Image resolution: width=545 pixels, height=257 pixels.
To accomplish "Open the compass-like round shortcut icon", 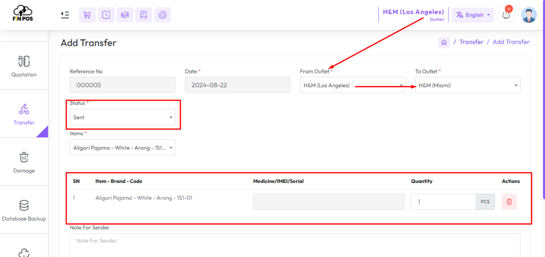I will (162, 15).
